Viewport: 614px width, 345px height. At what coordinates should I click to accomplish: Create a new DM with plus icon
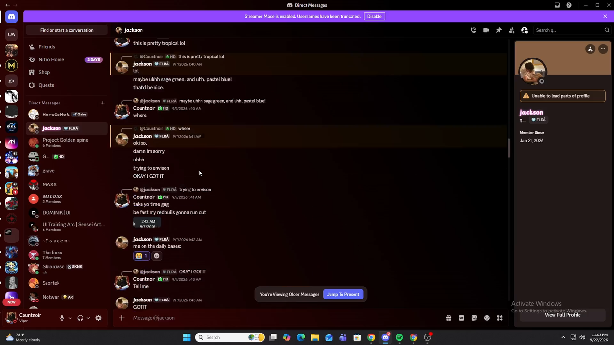point(102,103)
